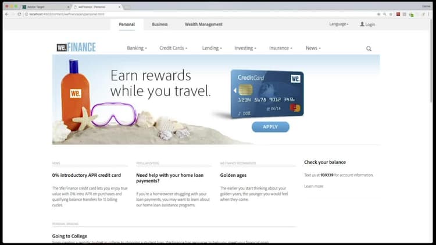436x245 pixels.
Task: Open the Golden ages article heading
Action: click(x=233, y=175)
